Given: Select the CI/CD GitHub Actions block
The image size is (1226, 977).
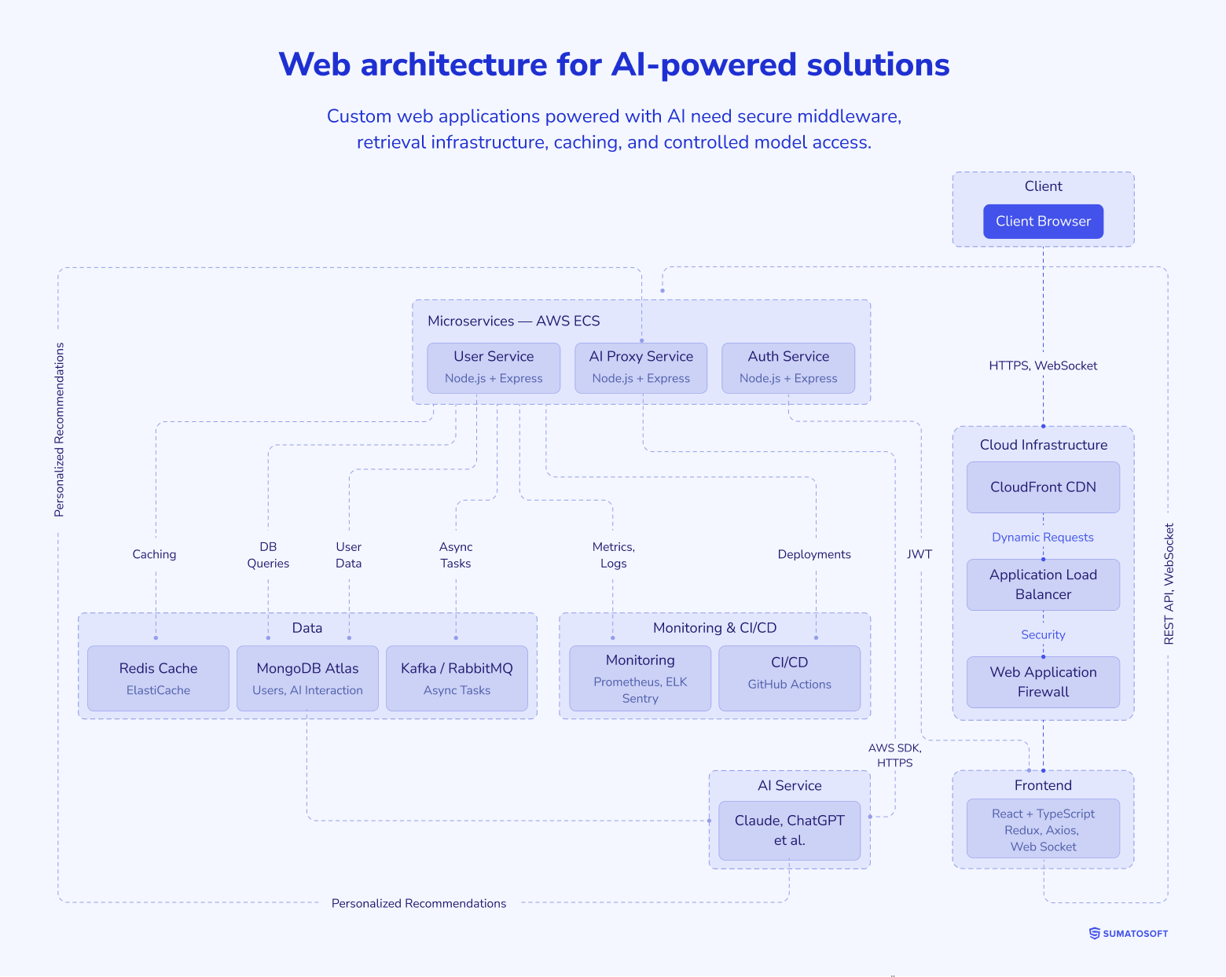Looking at the screenshot, I should point(789,678).
